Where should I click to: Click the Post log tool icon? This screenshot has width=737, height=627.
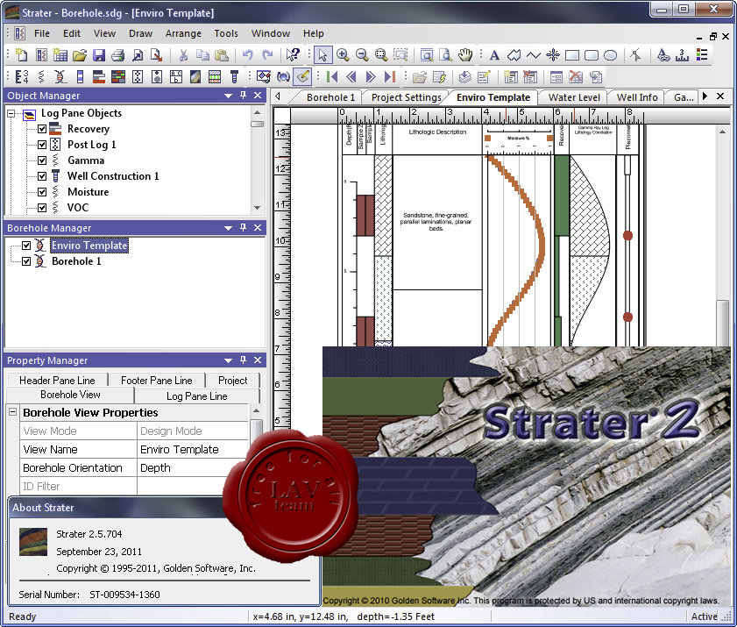pyautogui.click(x=138, y=76)
